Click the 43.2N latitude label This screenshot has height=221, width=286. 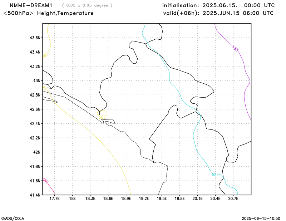[35, 67]
